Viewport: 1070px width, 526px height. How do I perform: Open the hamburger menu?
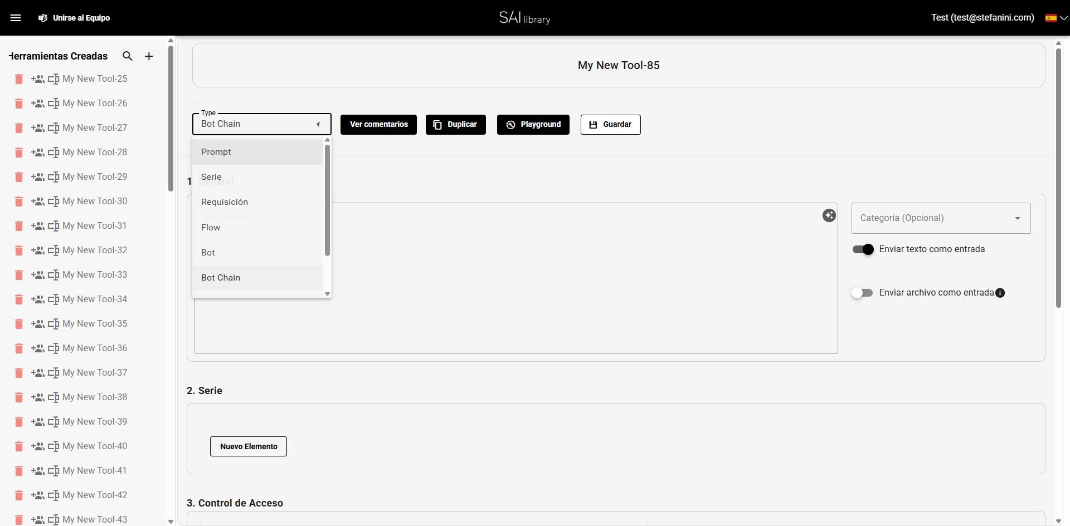pos(16,18)
